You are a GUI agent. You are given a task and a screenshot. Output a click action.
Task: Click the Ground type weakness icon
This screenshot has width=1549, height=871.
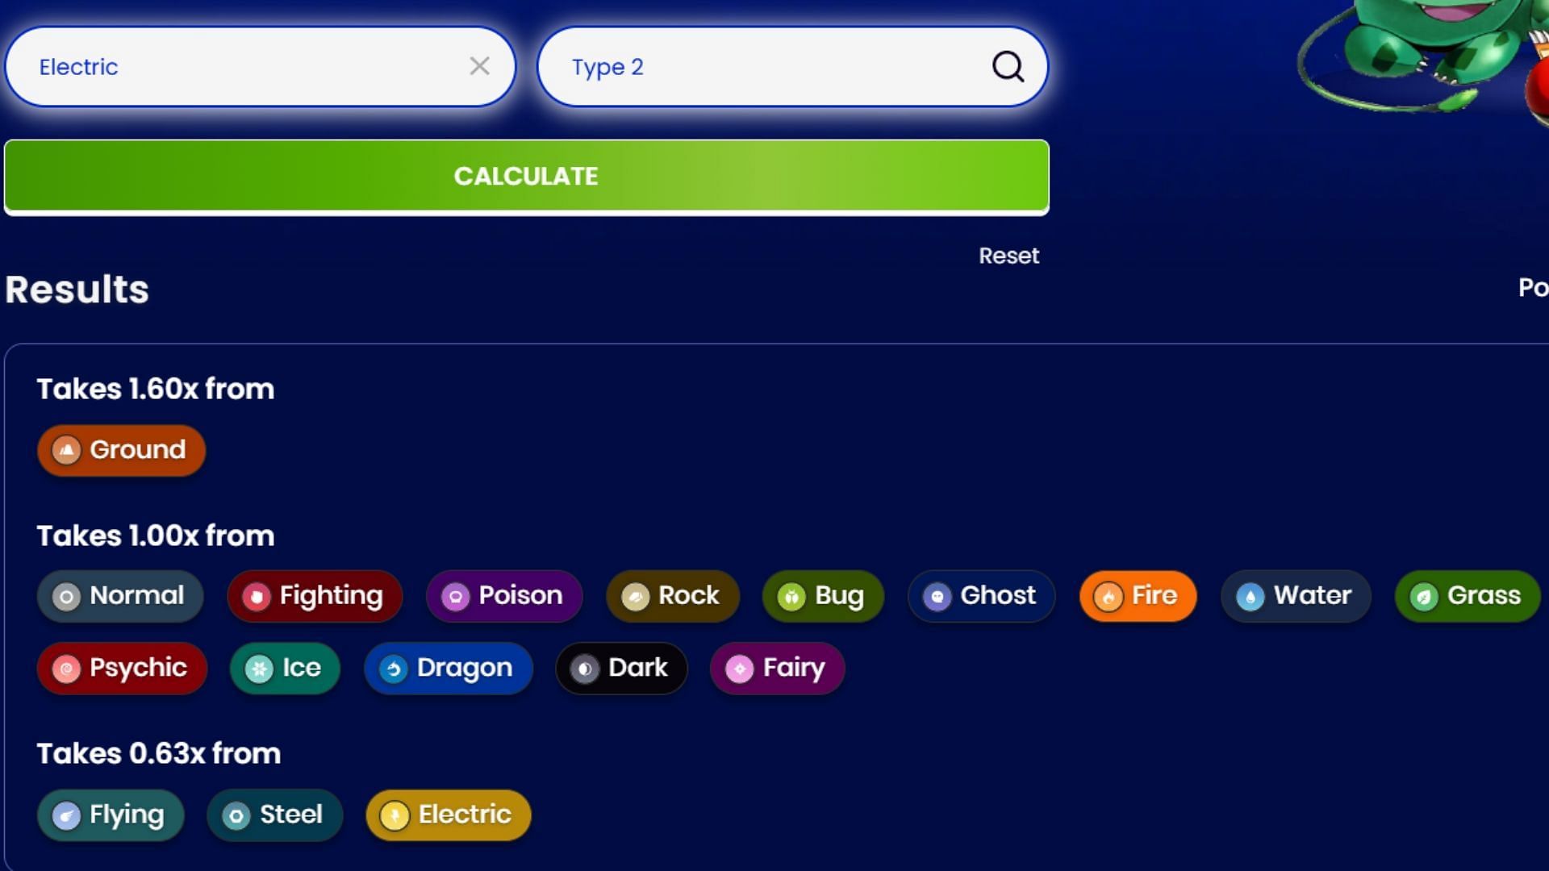(x=66, y=450)
